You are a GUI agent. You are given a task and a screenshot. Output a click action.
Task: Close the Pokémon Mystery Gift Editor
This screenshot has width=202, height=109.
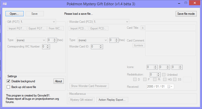(194, 3)
